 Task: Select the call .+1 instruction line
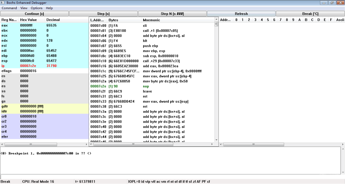(x=152, y=30)
